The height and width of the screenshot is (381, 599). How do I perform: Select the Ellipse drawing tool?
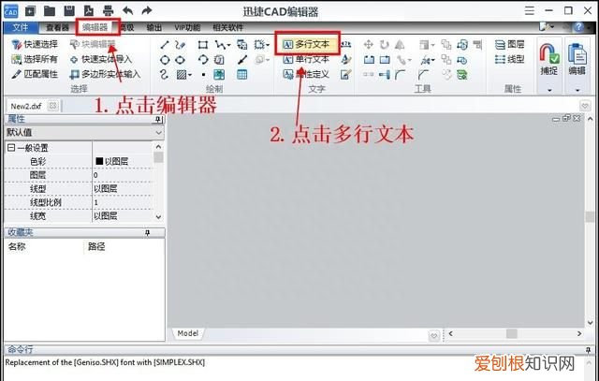pos(180,60)
